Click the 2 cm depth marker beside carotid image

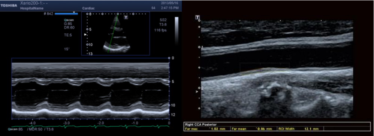point(202,88)
